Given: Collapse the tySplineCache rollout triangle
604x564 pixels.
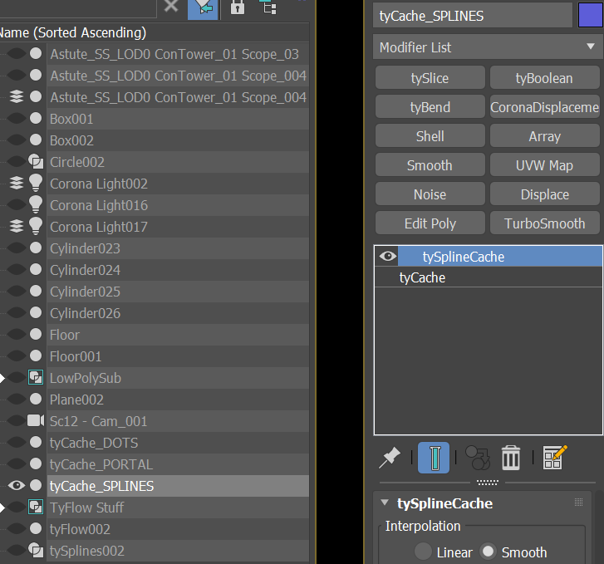Looking at the screenshot, I should tap(385, 503).
